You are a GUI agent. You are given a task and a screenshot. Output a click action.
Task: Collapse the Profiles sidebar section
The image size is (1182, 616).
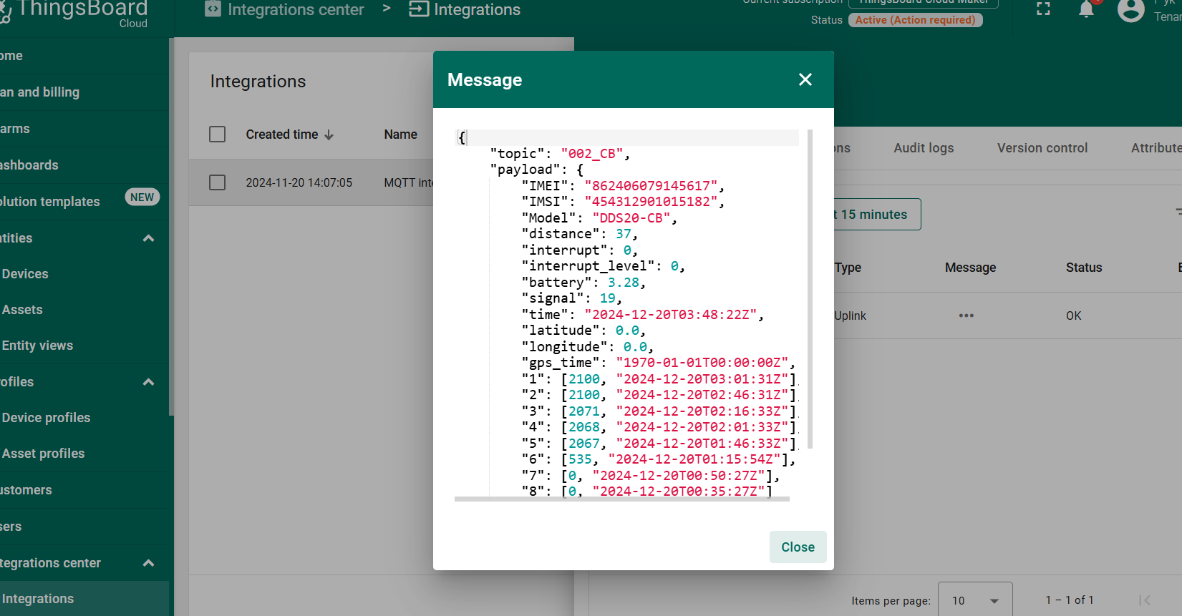[x=148, y=382]
